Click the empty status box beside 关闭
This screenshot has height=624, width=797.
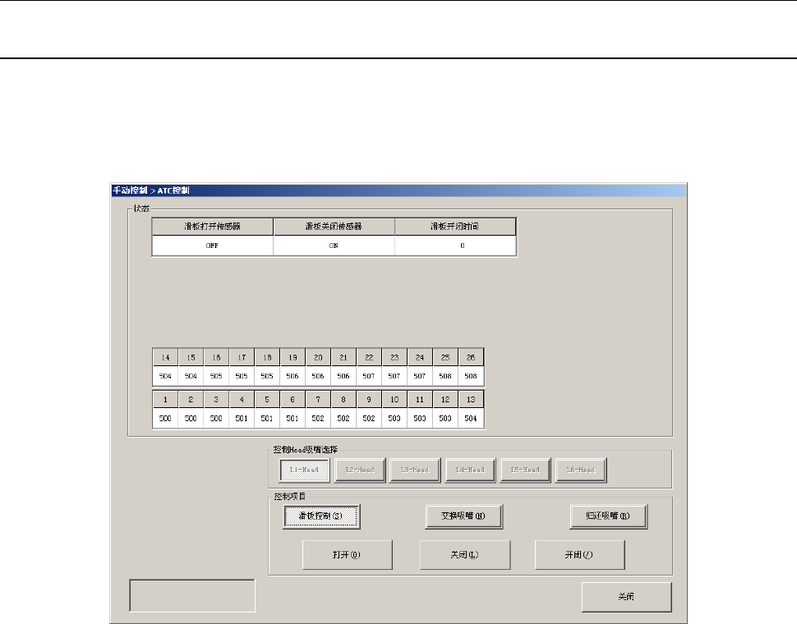click(192, 595)
